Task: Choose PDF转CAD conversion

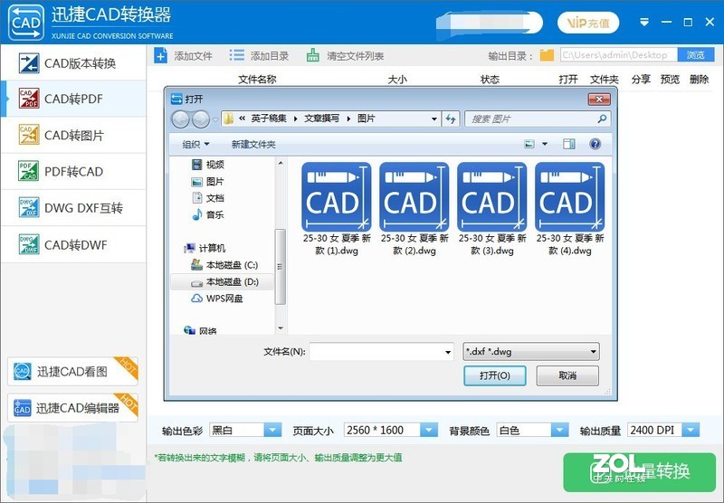Action: (74, 172)
